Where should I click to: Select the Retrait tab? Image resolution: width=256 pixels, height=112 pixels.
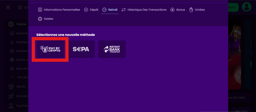click(x=110, y=10)
